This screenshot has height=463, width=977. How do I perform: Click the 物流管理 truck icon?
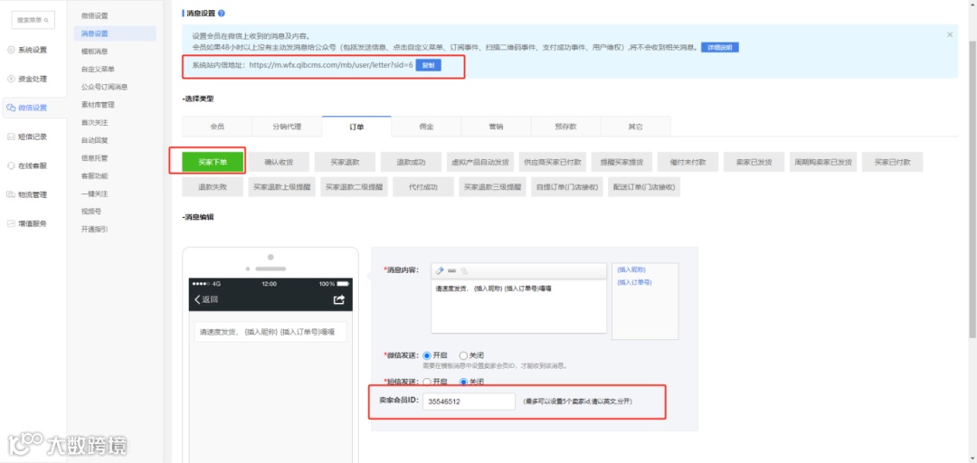[x=11, y=194]
